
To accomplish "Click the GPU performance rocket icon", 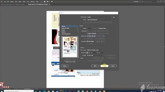I will click(52, 2).
